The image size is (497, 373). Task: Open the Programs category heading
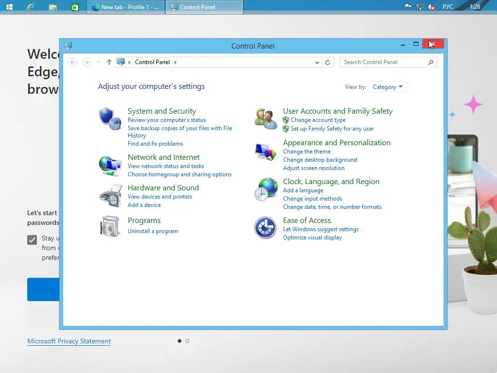tap(144, 220)
